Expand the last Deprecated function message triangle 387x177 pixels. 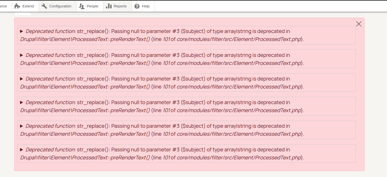[x=21, y=150]
